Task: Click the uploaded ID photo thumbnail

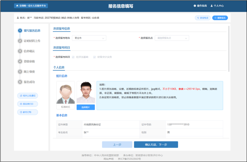Action: click(86, 93)
